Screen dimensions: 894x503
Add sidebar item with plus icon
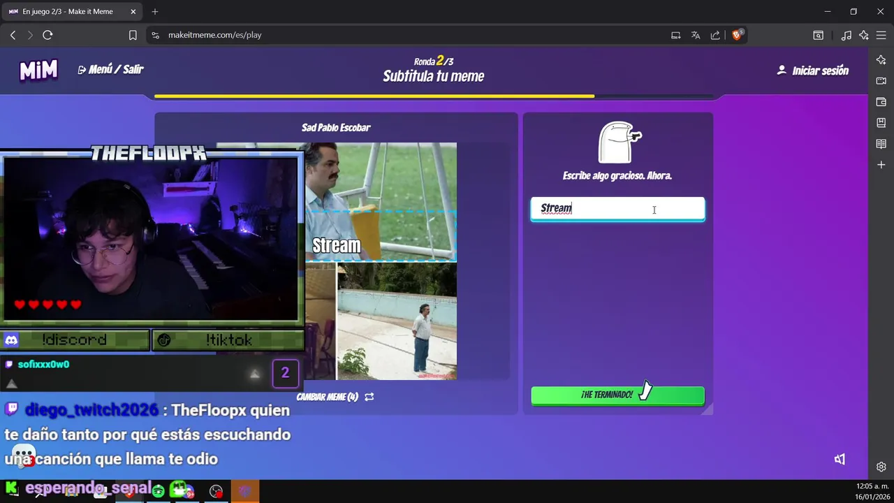point(881,165)
